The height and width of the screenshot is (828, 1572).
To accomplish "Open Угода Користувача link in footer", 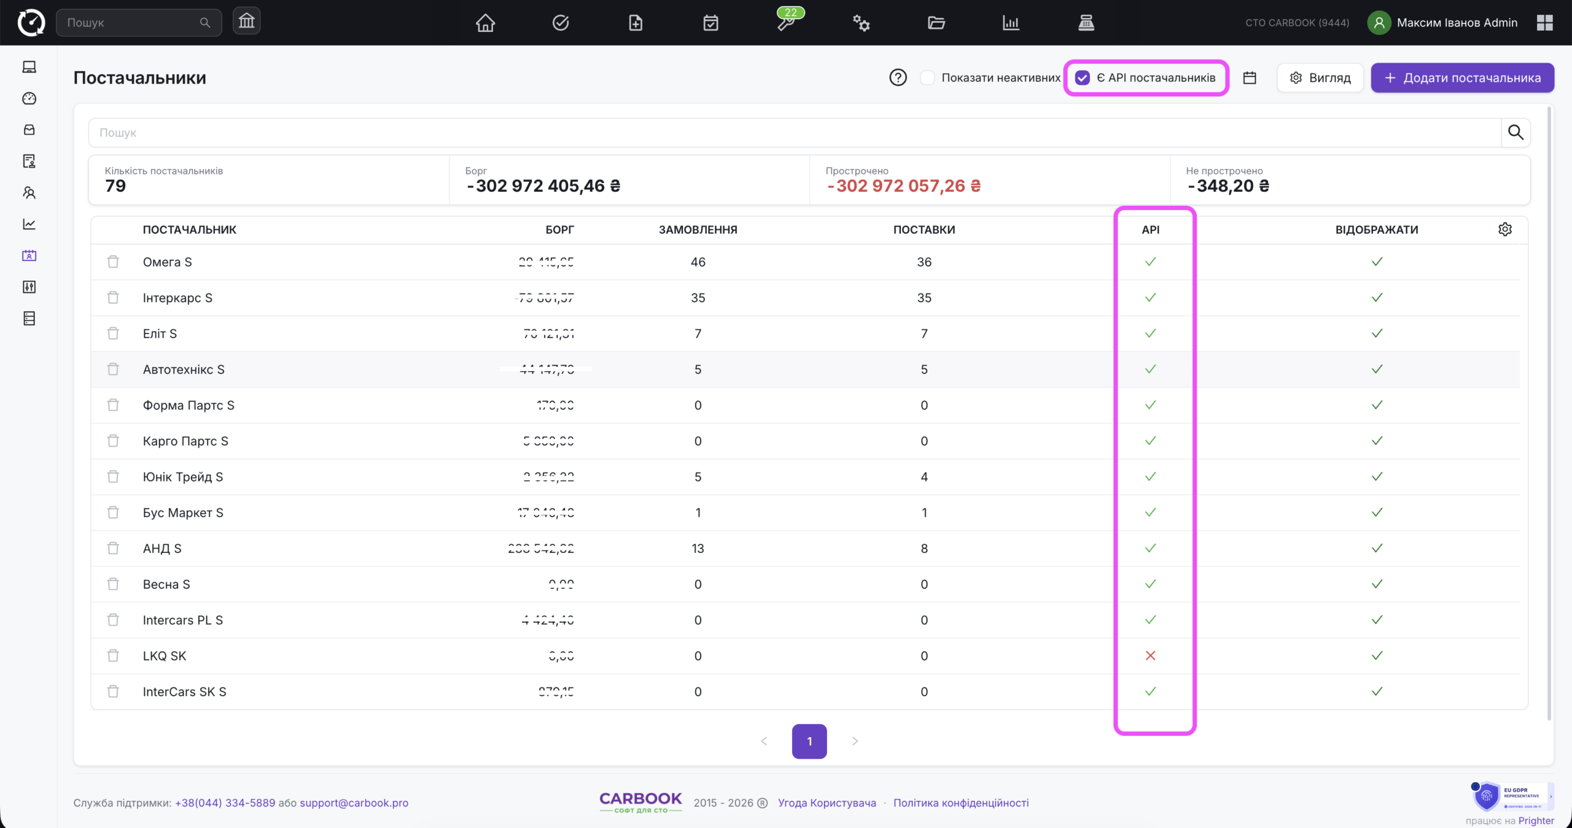I will pyautogui.click(x=827, y=803).
